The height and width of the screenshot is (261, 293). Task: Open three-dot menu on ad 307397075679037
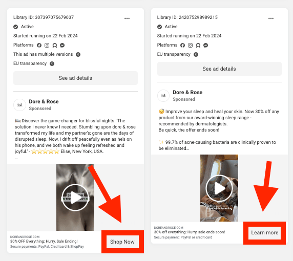(x=127, y=18)
